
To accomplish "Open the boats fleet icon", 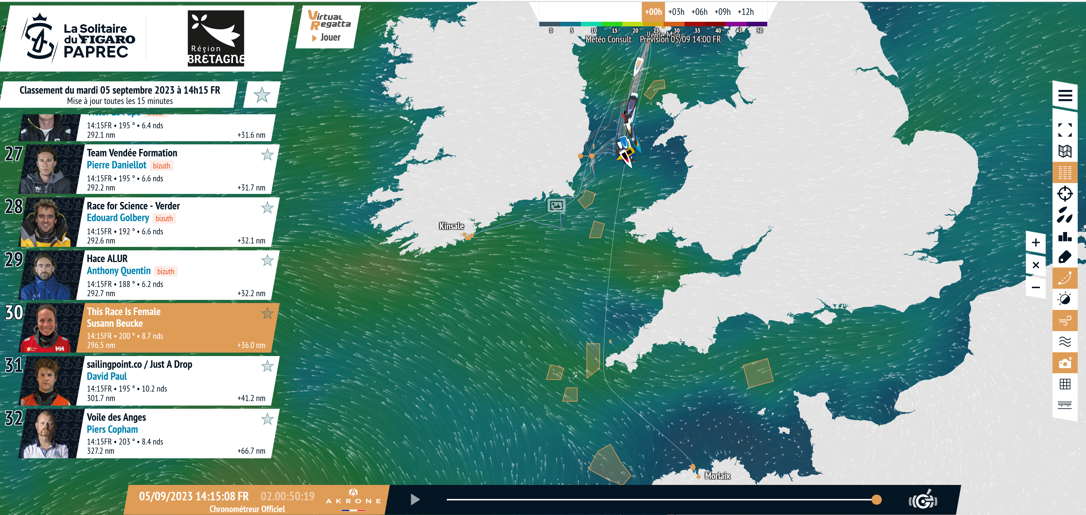I will click(1065, 215).
